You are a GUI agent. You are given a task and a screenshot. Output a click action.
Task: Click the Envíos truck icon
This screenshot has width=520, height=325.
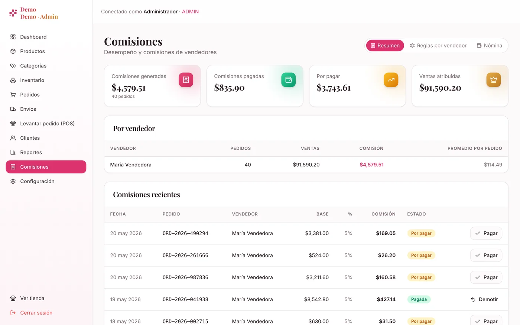tap(13, 109)
